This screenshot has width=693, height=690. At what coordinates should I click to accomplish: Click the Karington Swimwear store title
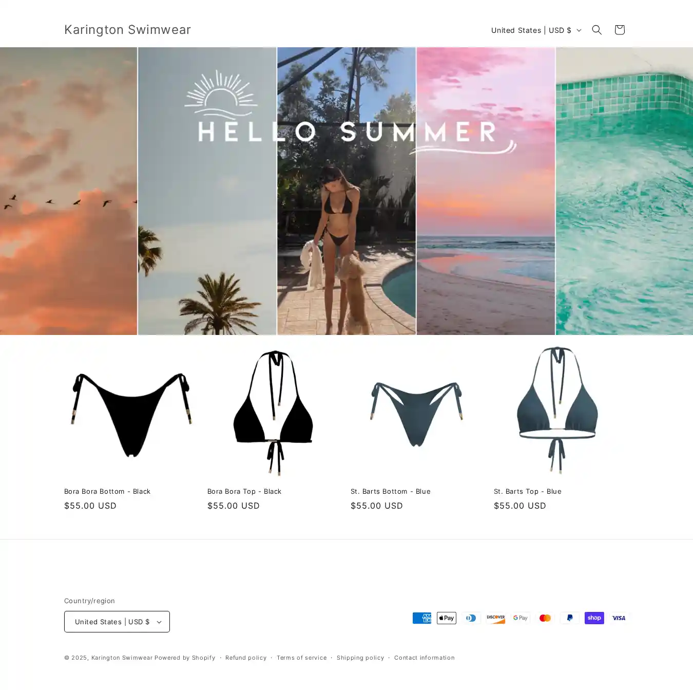[127, 30]
